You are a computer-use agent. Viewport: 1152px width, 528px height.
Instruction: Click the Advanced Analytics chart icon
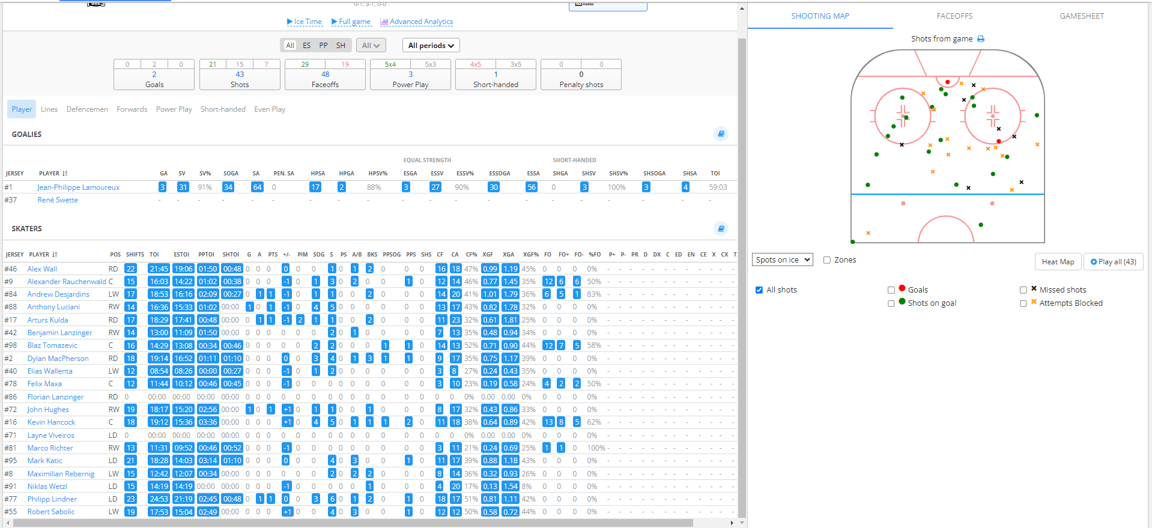384,22
